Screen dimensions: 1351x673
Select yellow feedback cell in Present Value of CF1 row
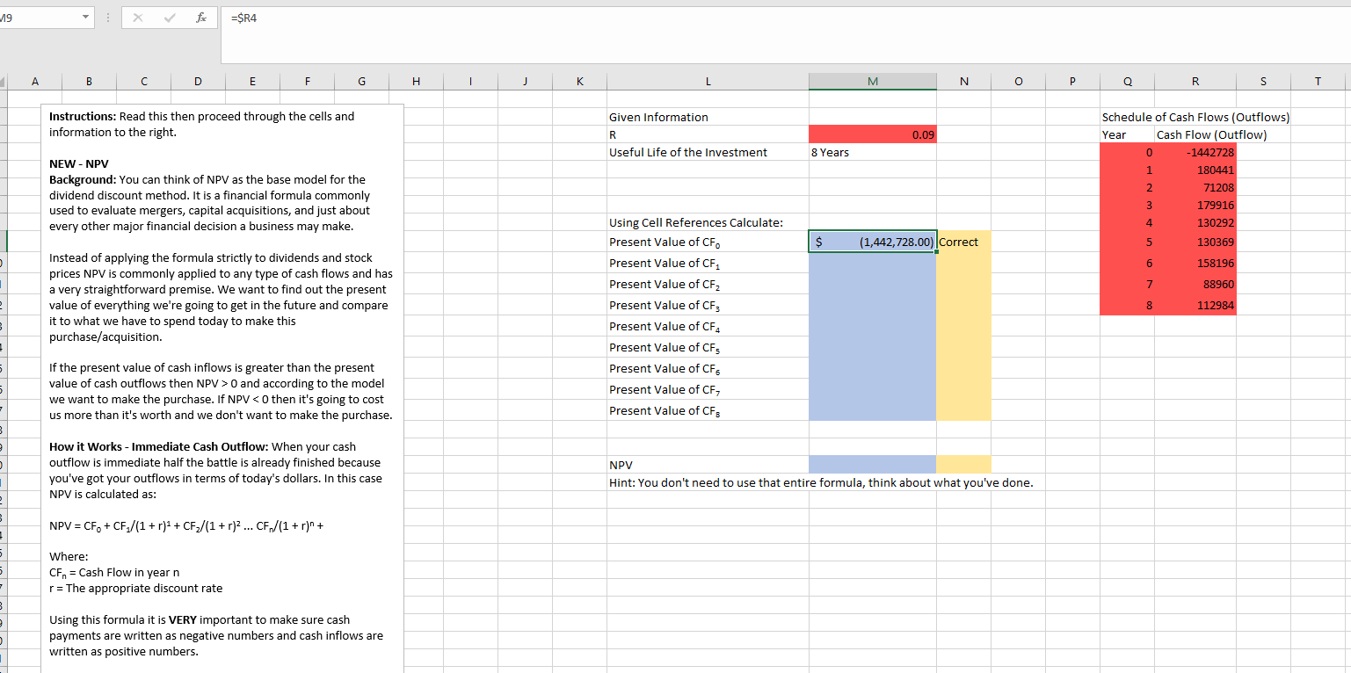tap(963, 263)
